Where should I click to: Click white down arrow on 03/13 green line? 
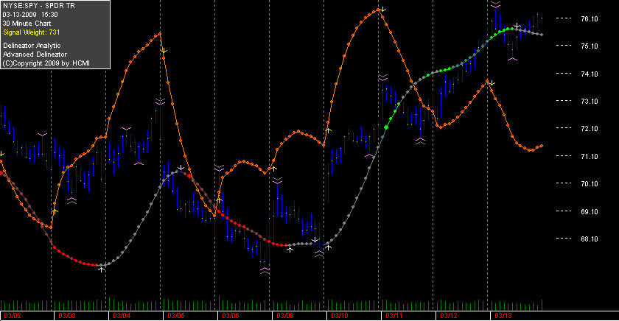[x=517, y=26]
